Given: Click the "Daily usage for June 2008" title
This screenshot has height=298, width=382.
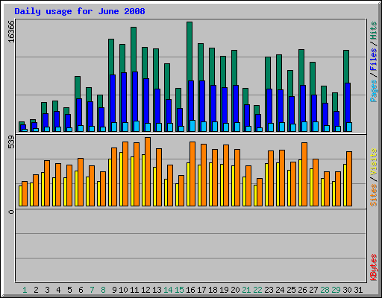Looking at the screenshot, I should [x=80, y=11].
